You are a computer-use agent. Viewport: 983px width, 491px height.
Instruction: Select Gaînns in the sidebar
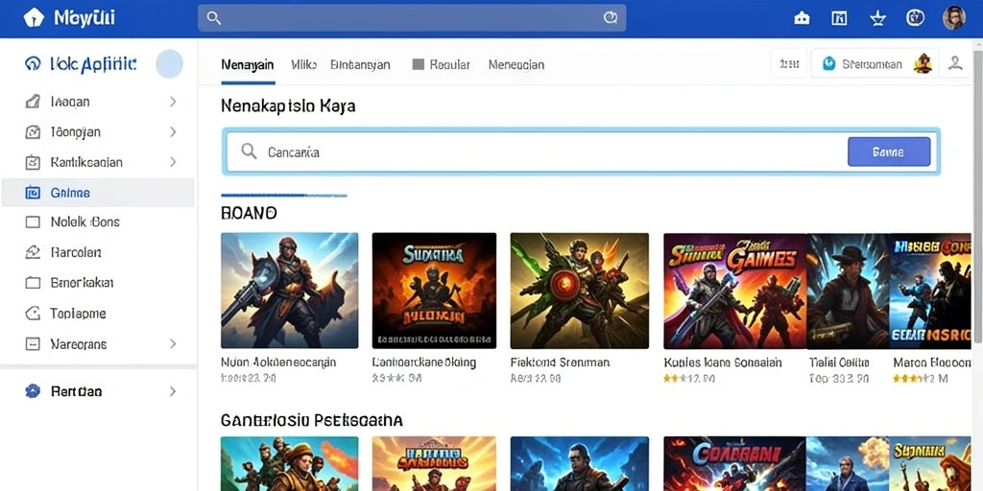click(98, 193)
